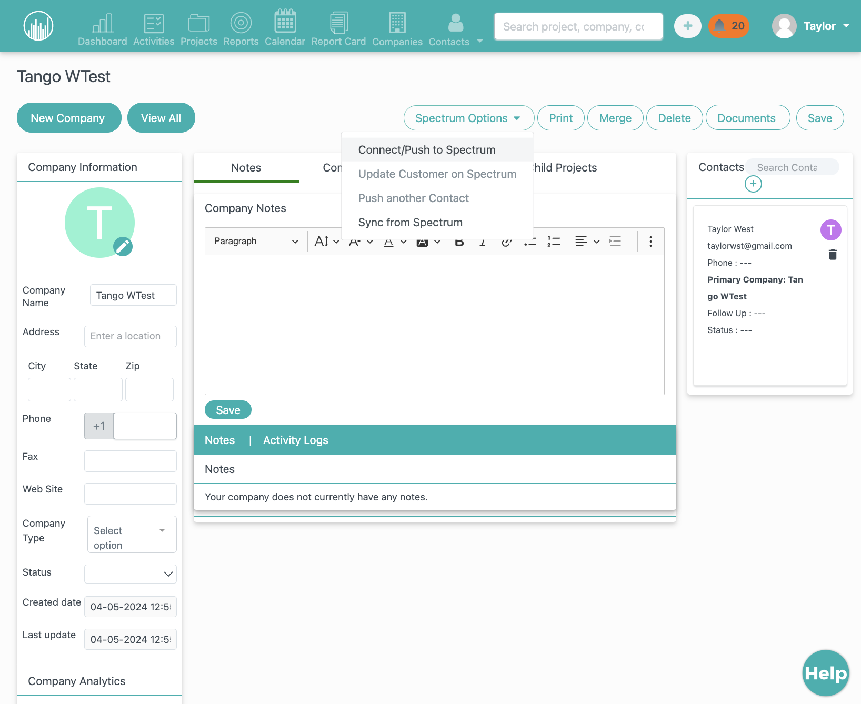Expand the Status dropdown
This screenshot has width=861, height=704.
click(131, 574)
